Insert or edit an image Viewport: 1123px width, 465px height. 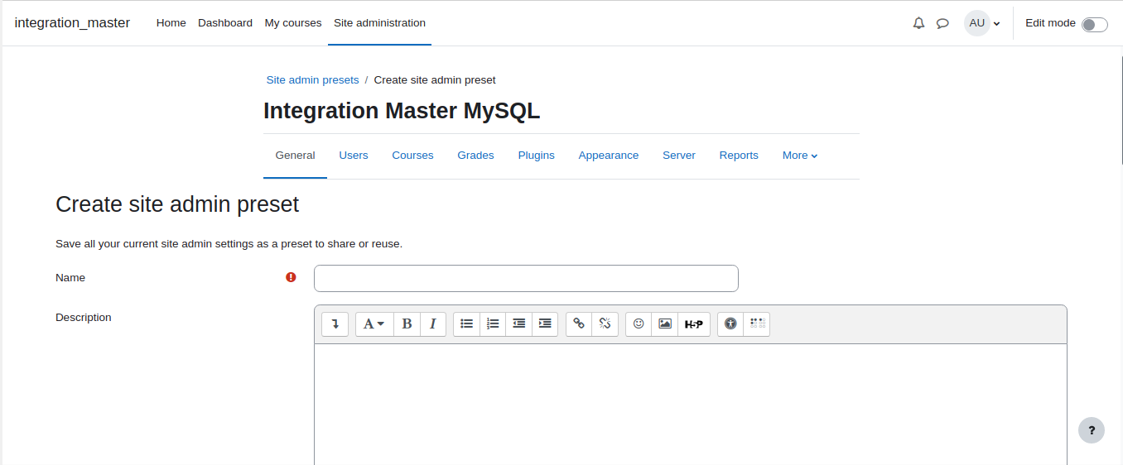pyautogui.click(x=665, y=324)
